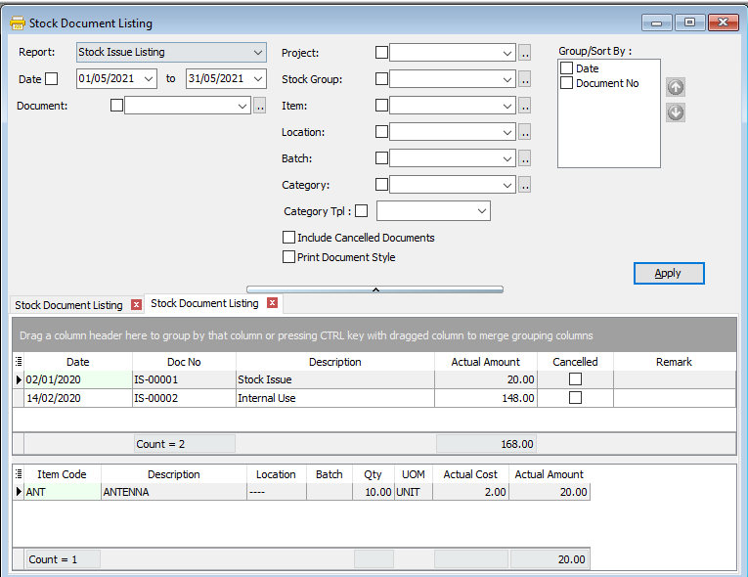This screenshot has width=748, height=577.
Task: Switch to first Stock Document Listing tab
Action: pos(69,305)
